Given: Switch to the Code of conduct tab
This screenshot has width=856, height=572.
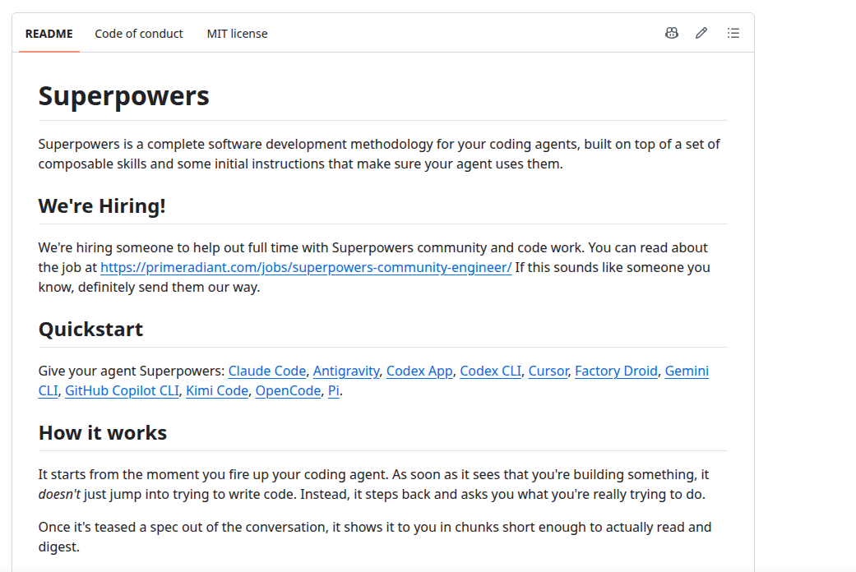Looking at the screenshot, I should (139, 34).
